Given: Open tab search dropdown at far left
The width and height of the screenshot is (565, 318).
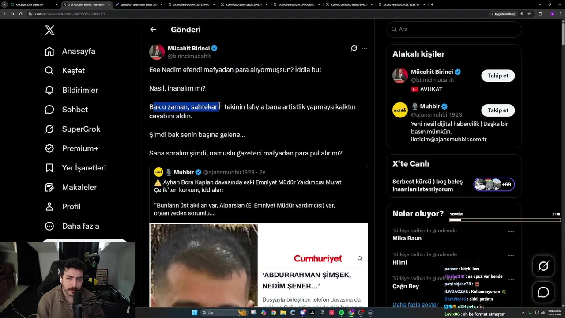Looking at the screenshot, I should tap(4, 4).
